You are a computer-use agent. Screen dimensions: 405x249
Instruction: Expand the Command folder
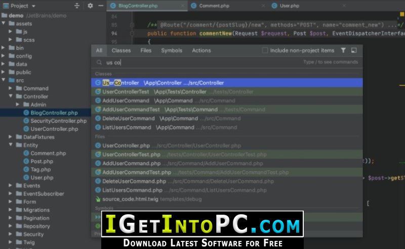[x=10, y=88]
